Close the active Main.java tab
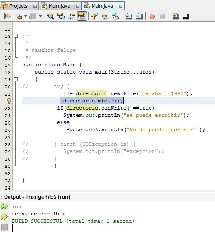215x232 pixels. pos(121,6)
